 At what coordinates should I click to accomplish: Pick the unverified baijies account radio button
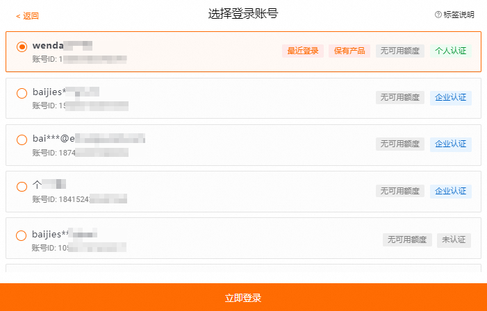click(22, 235)
